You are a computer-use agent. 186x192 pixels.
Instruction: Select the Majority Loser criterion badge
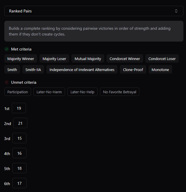click(54, 59)
